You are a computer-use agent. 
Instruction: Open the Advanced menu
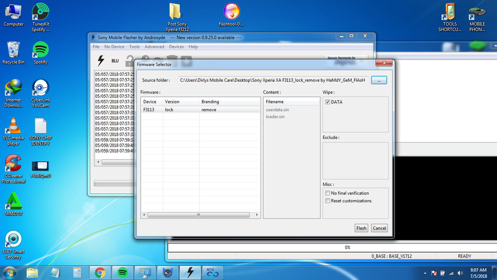click(155, 47)
